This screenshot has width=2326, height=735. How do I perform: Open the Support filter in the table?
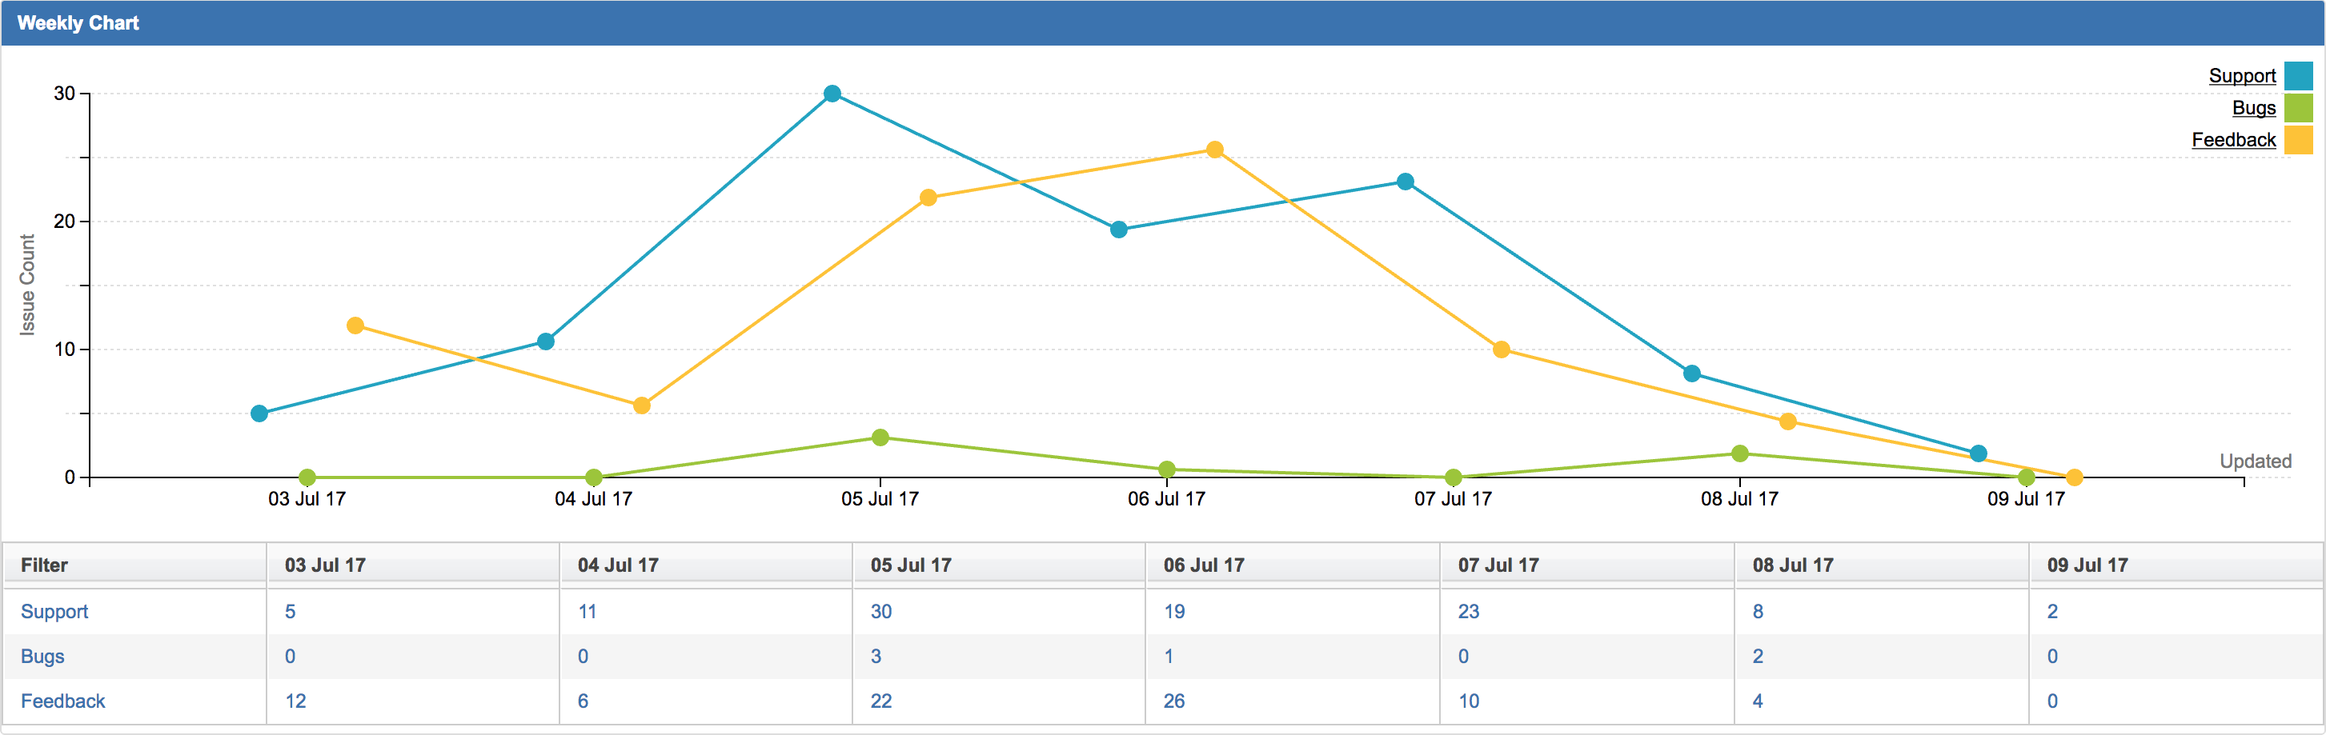point(55,612)
